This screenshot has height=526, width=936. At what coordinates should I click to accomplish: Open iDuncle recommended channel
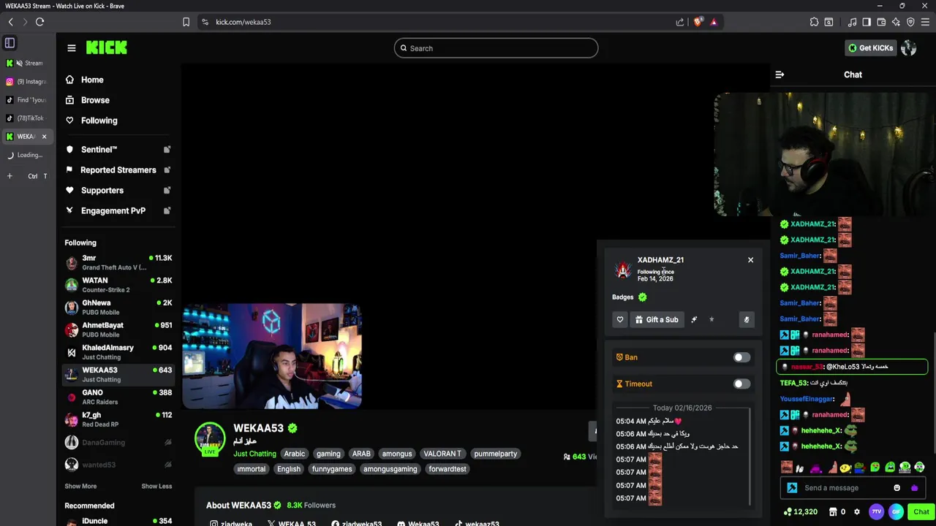118,522
